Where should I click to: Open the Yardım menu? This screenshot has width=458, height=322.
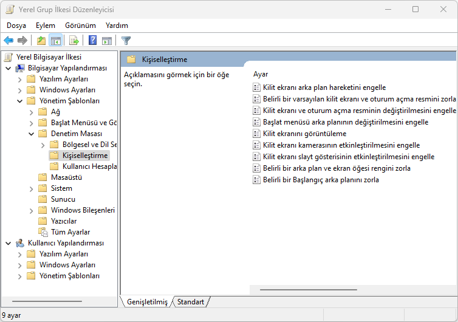tap(117, 26)
